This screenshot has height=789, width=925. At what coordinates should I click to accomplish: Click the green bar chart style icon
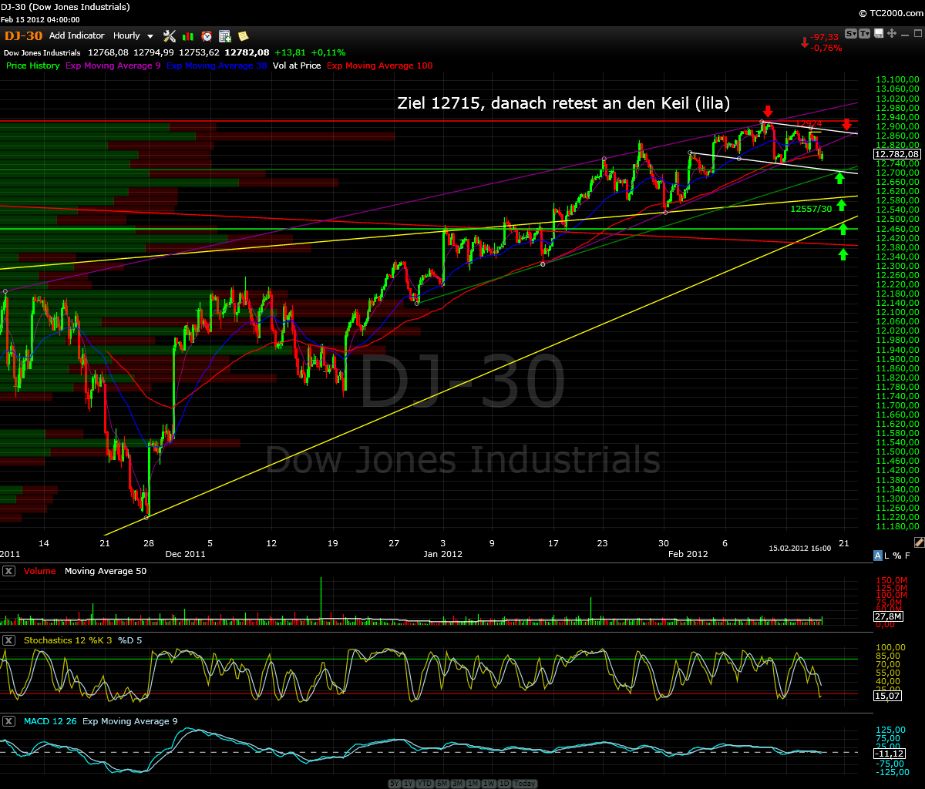tap(187, 36)
